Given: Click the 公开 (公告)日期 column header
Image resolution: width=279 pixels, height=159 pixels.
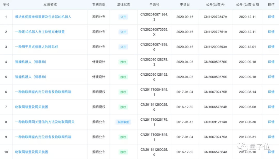Looking at the screenshot, I should (247, 4).
